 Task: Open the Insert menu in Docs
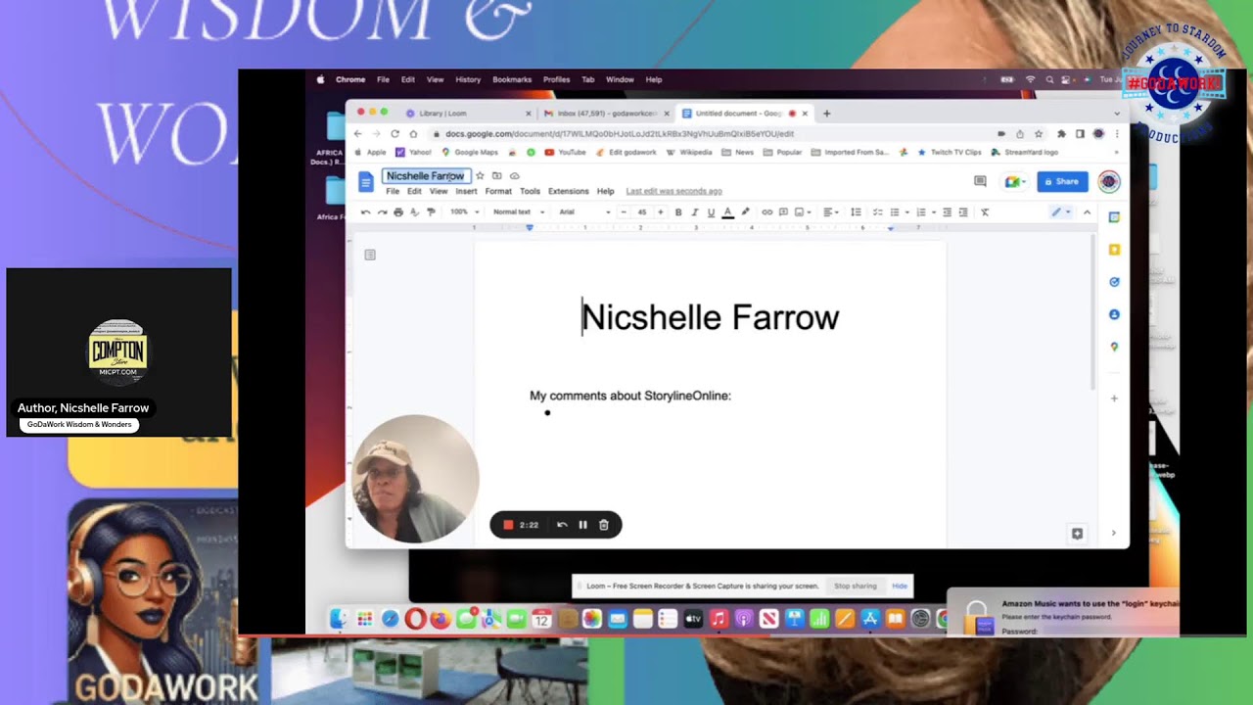466,192
